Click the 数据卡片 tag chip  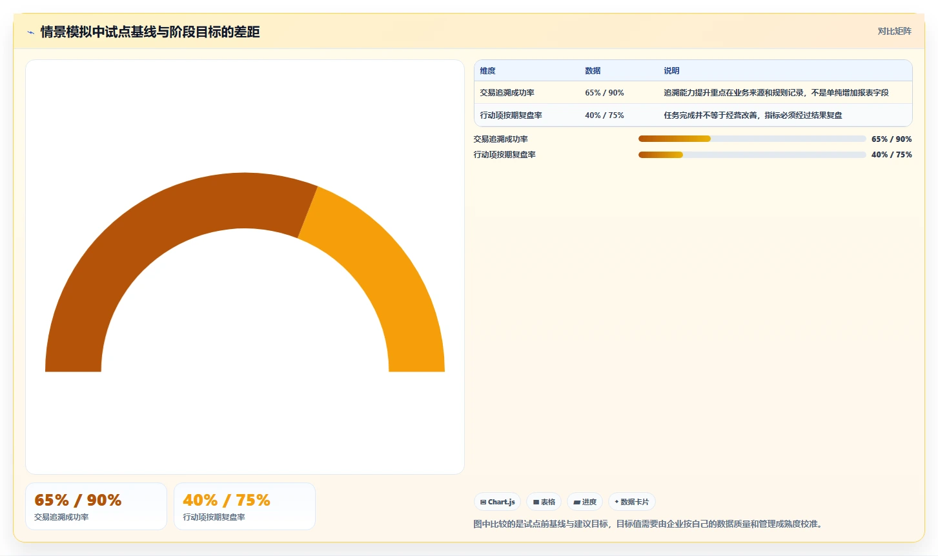coord(631,502)
